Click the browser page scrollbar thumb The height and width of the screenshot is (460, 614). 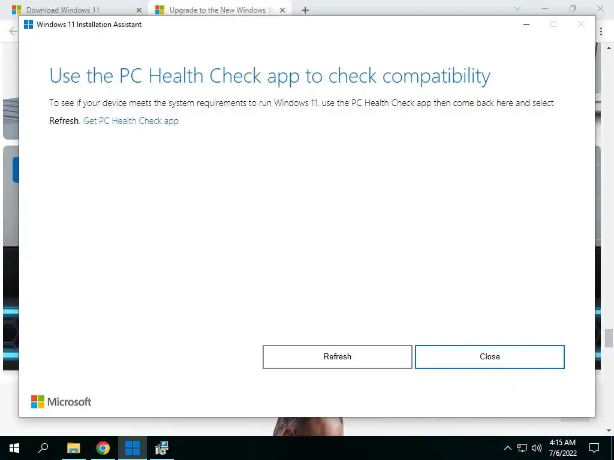coord(609,338)
